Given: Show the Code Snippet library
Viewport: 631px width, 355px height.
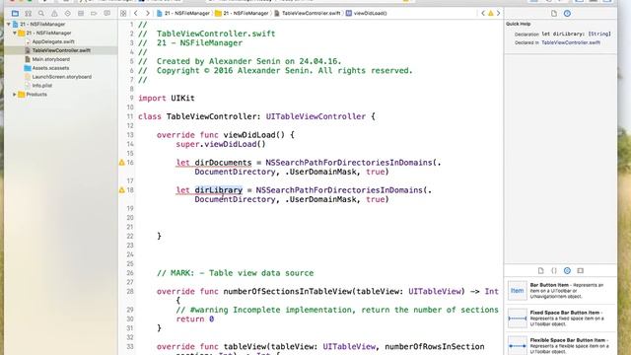Looking at the screenshot, I should pyautogui.click(x=554, y=270).
